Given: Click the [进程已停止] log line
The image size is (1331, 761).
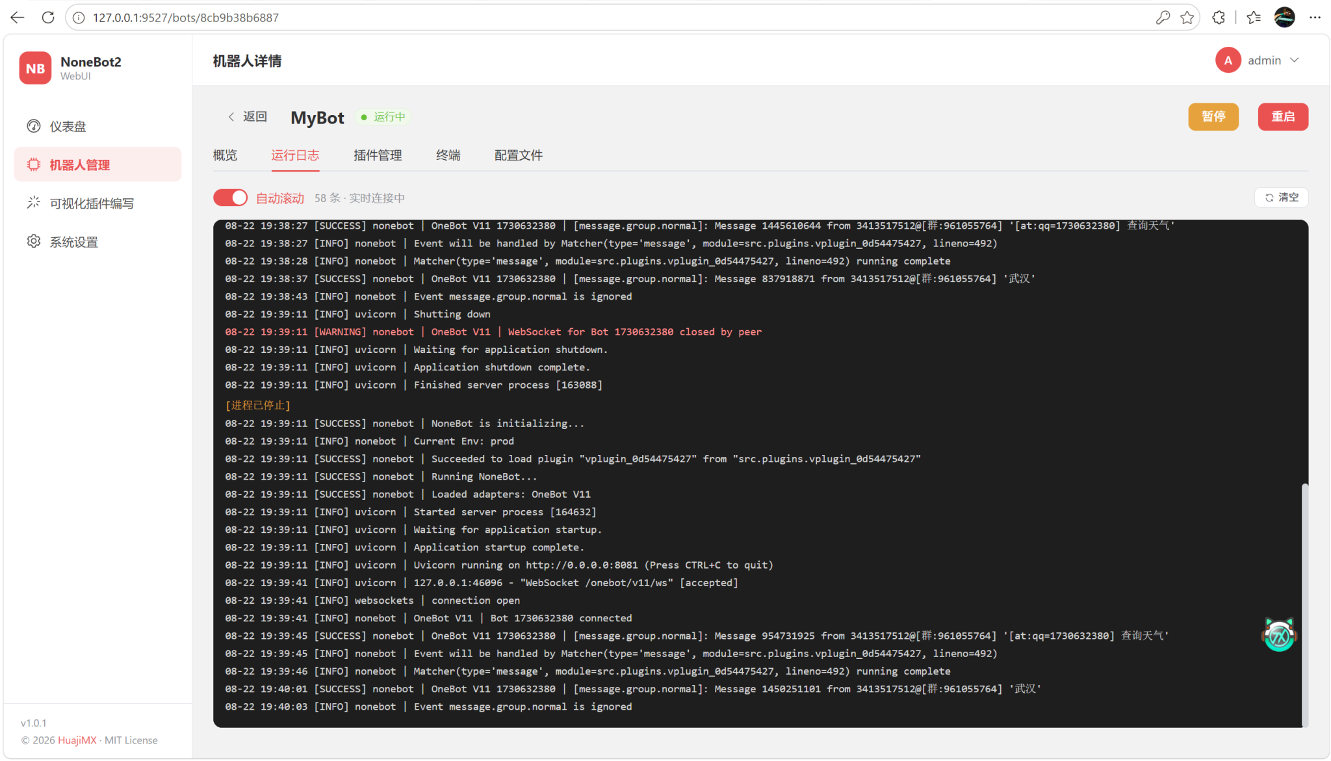Looking at the screenshot, I should click(x=257, y=405).
